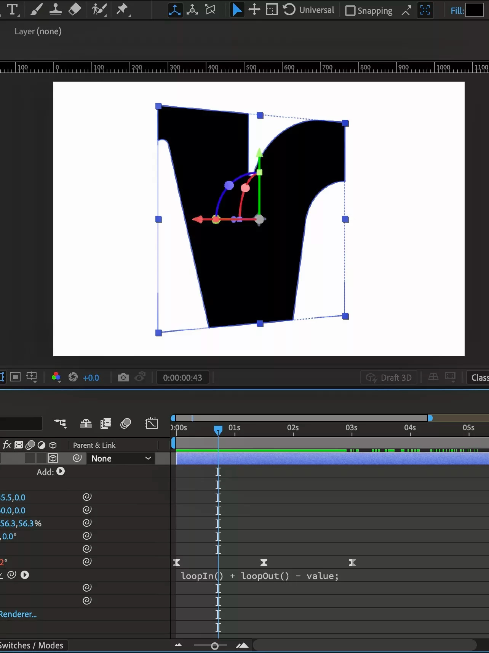
Task: Toggle Switches / Modes
Action: pyautogui.click(x=32, y=645)
